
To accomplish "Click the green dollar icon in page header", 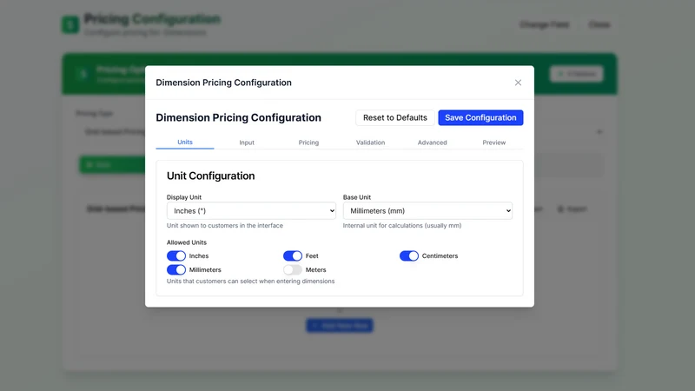I will click(70, 24).
